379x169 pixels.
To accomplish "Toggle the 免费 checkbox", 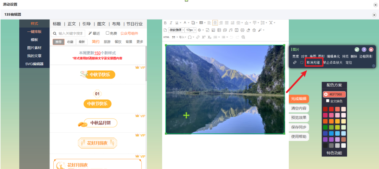I will [x=108, y=33].
